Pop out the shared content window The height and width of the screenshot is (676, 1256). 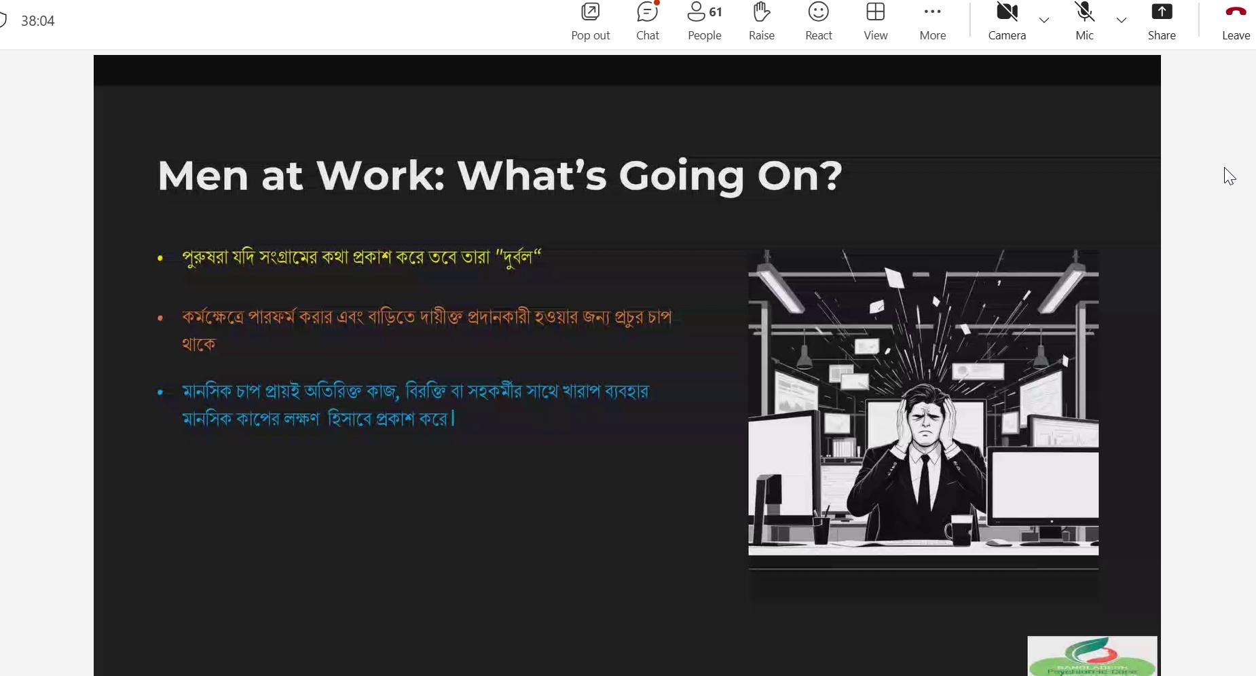click(590, 22)
